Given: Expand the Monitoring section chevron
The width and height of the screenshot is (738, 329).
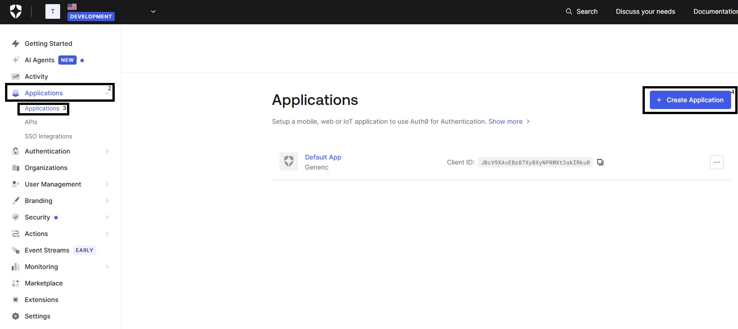Looking at the screenshot, I should click(x=107, y=267).
